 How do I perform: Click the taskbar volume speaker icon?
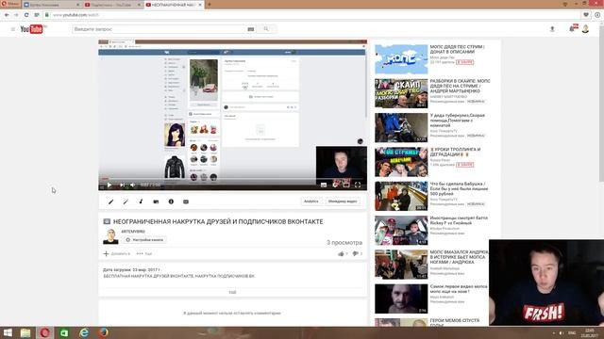click(562, 333)
